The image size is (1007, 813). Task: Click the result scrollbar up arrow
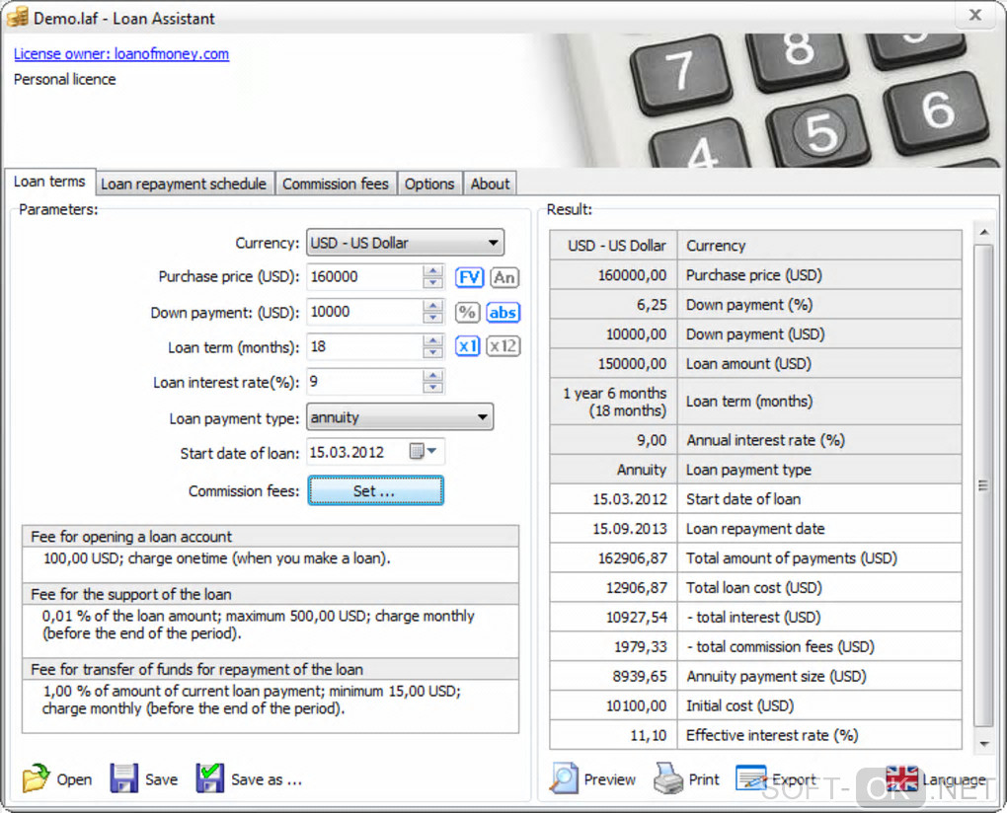click(984, 232)
